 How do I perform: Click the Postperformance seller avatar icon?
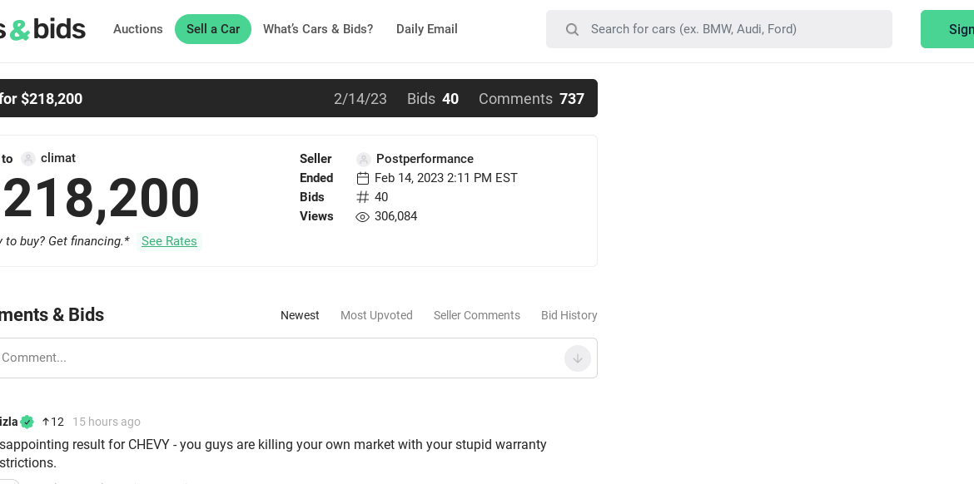[364, 160]
